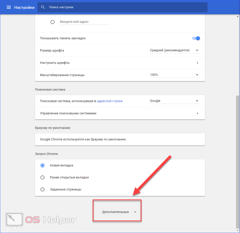Click the Поиск настроек search field
240x233 pixels.
click(x=125, y=7)
